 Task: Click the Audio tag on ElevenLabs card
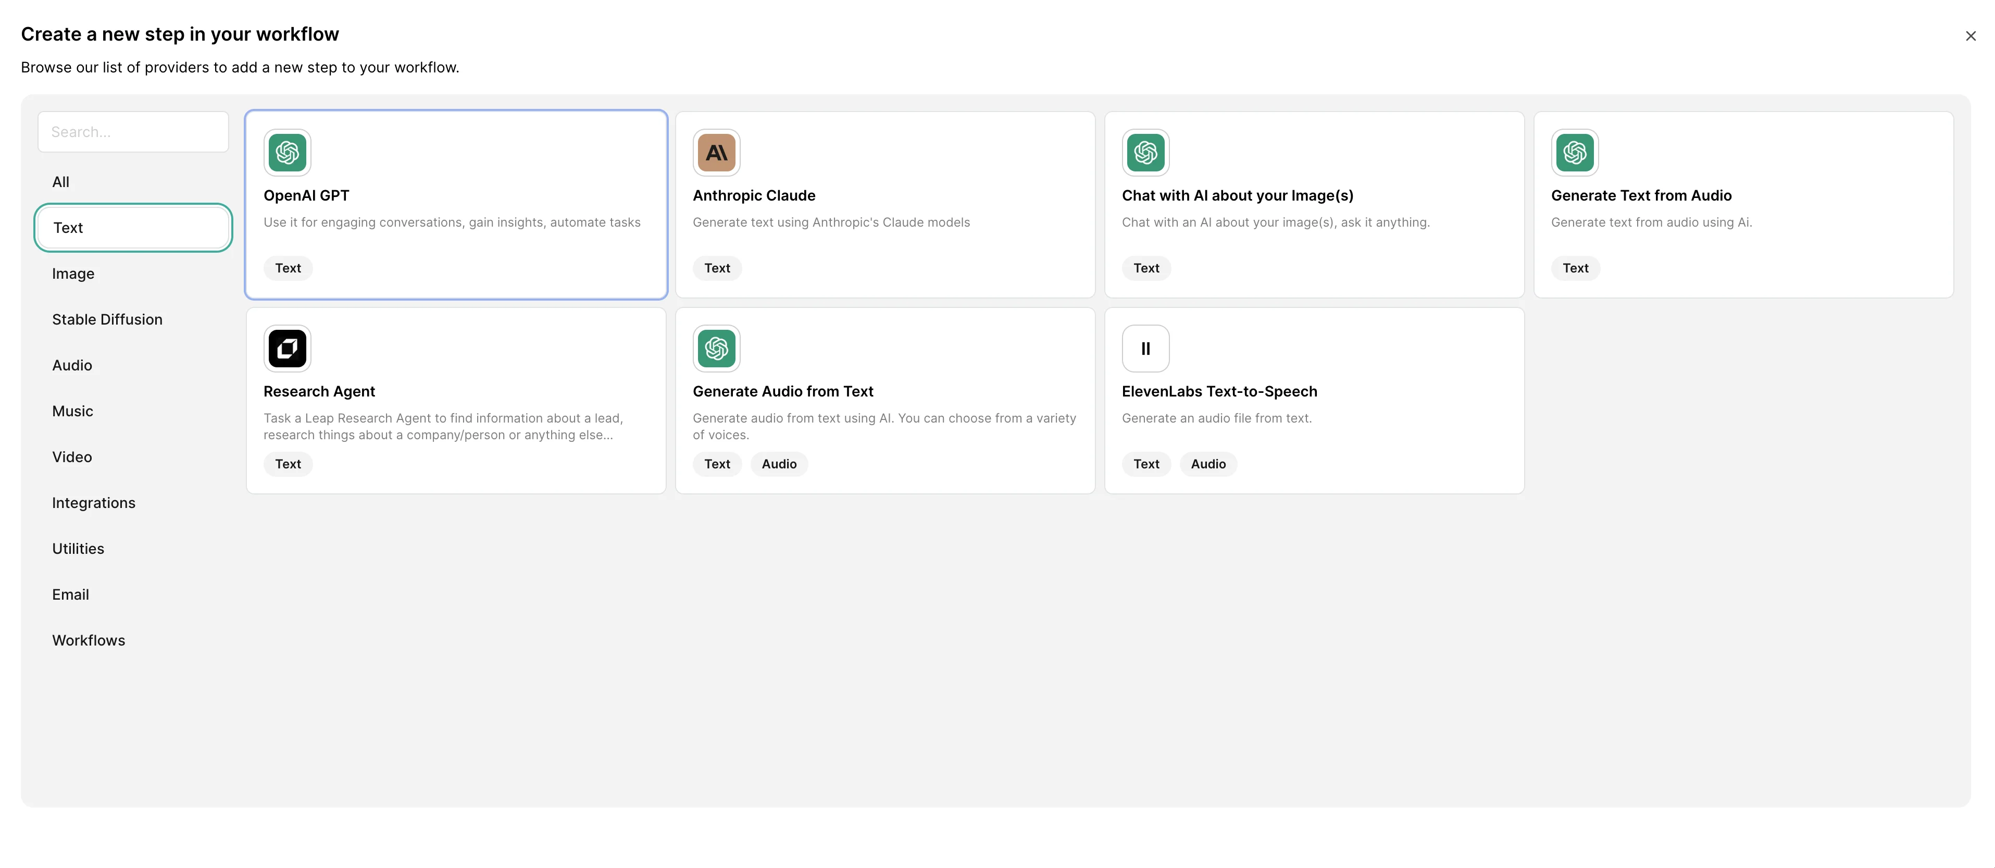coord(1207,464)
